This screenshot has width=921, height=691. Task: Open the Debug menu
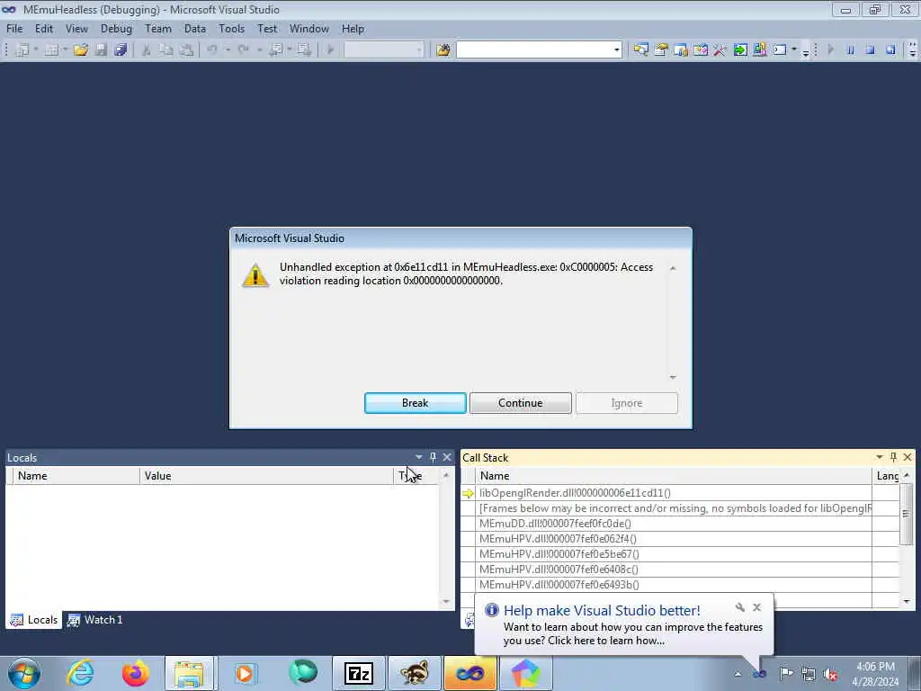(116, 29)
